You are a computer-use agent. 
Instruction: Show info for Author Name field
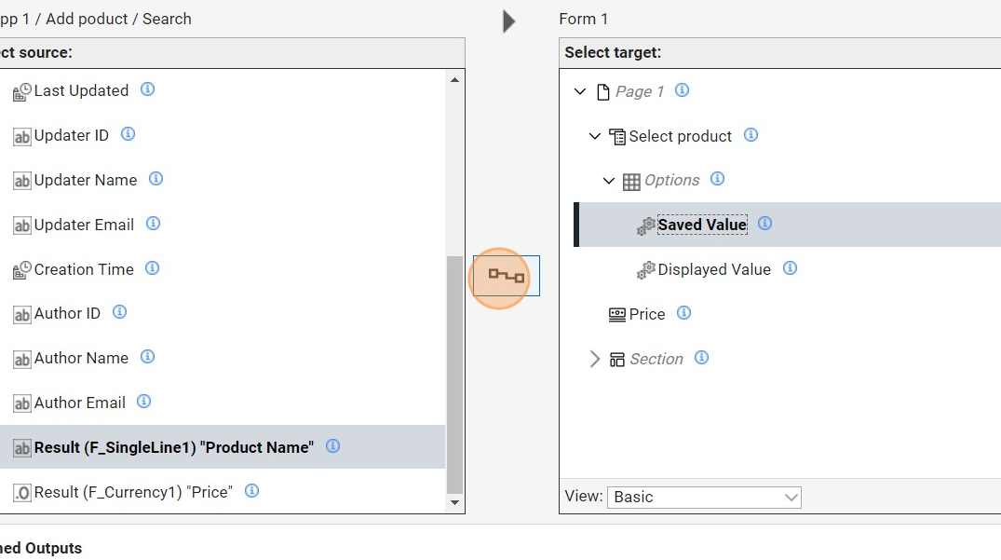[x=147, y=357]
